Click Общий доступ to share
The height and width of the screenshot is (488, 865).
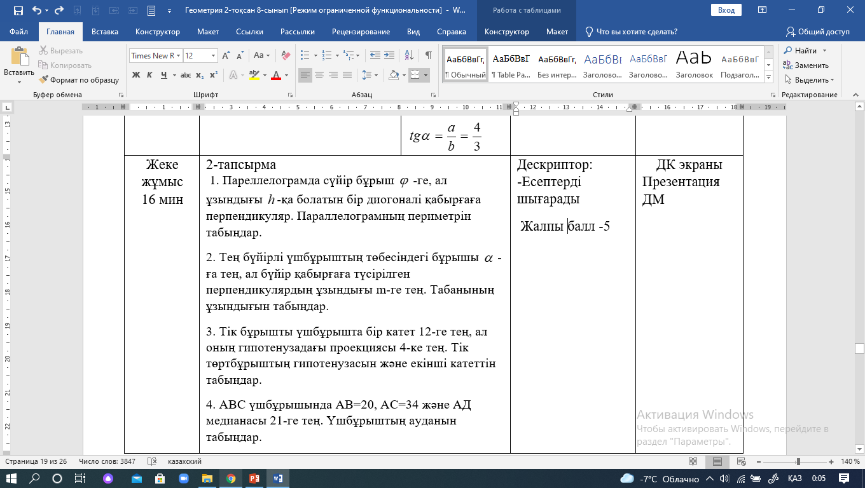818,32
